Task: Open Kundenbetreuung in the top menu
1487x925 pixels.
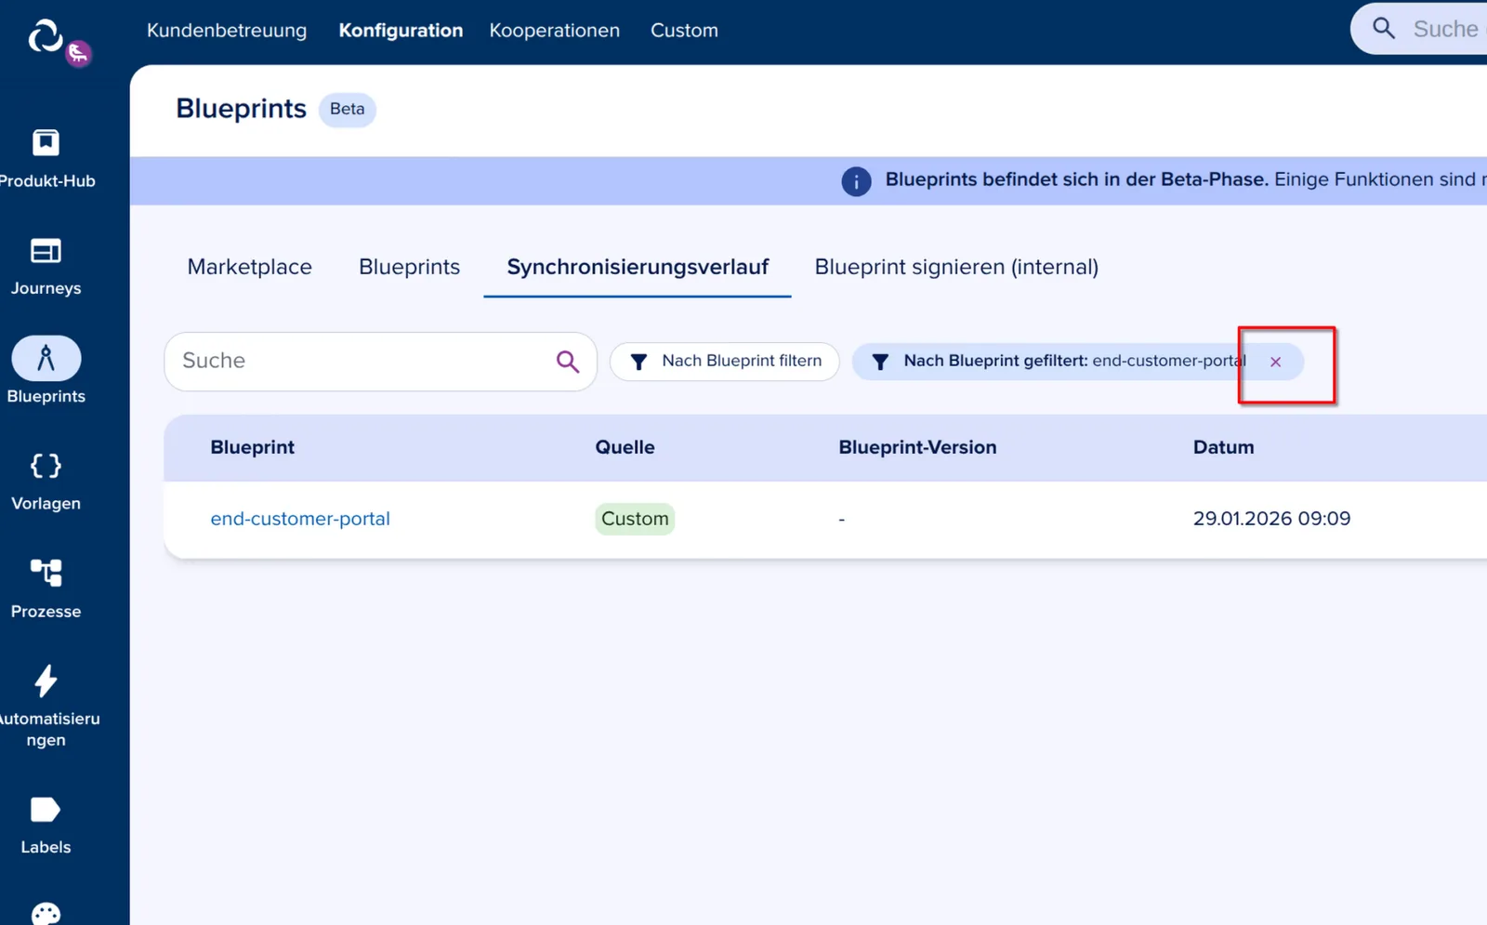Action: tap(227, 31)
